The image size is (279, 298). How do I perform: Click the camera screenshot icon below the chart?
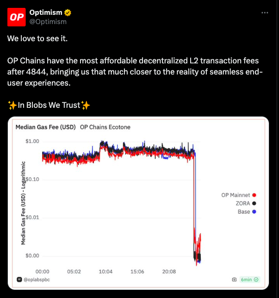(x=234, y=279)
